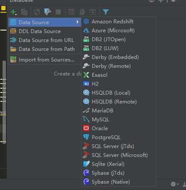Select Amazon Redshift from the list

pyautogui.click(x=118, y=22)
